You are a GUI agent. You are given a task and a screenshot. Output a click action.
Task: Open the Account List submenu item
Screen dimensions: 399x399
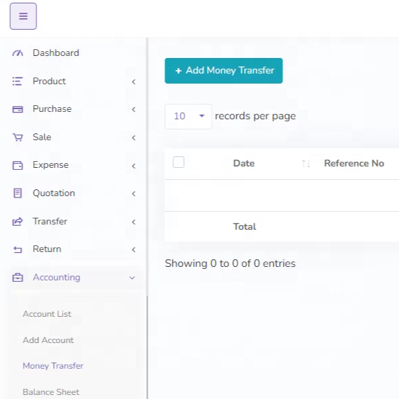(47, 314)
